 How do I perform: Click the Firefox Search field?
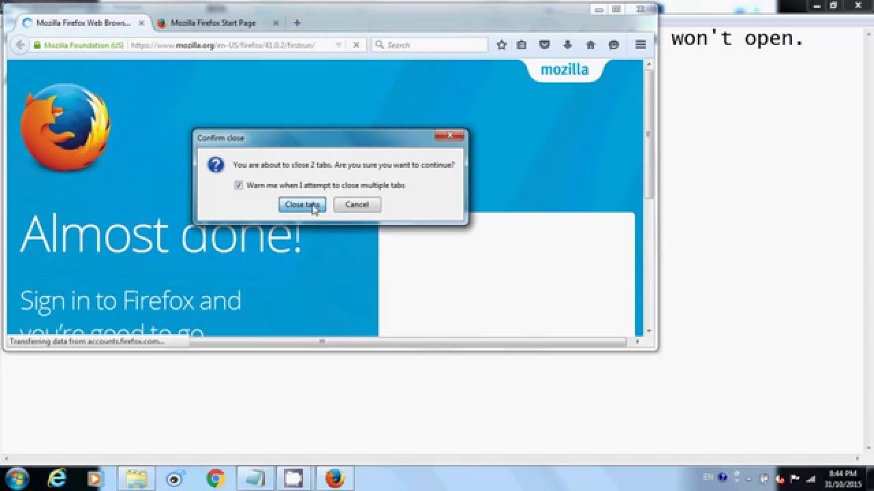point(430,45)
